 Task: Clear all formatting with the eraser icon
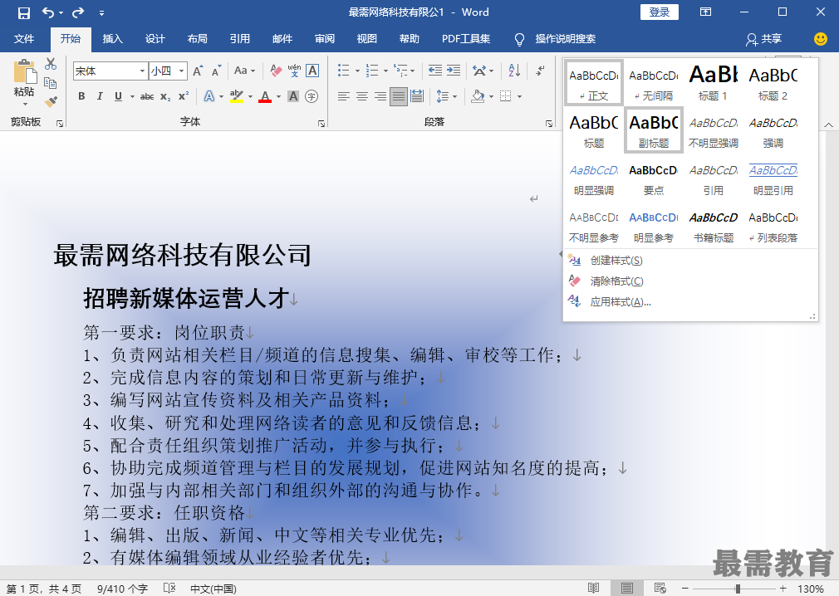point(276,71)
